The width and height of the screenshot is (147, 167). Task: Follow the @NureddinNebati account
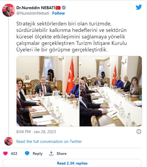pyautogui.click(x=59, y=13)
